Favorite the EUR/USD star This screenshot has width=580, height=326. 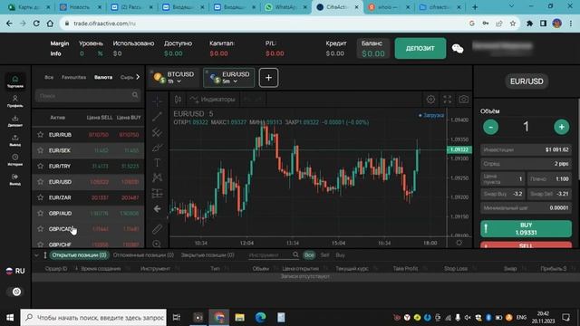[40, 182]
